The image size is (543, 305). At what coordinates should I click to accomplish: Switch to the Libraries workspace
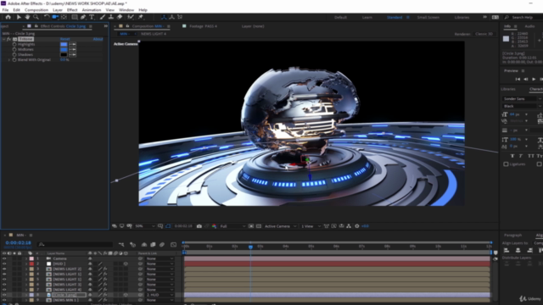tap(462, 17)
